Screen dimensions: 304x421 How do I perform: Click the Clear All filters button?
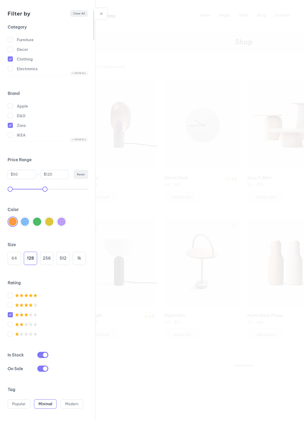click(79, 14)
